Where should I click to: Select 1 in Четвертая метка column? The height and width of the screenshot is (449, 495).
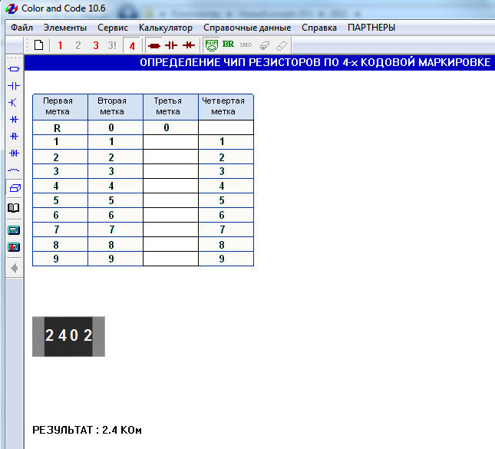[x=226, y=142]
